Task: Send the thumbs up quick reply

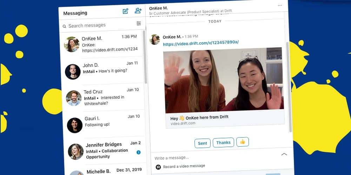Action: click(243, 142)
